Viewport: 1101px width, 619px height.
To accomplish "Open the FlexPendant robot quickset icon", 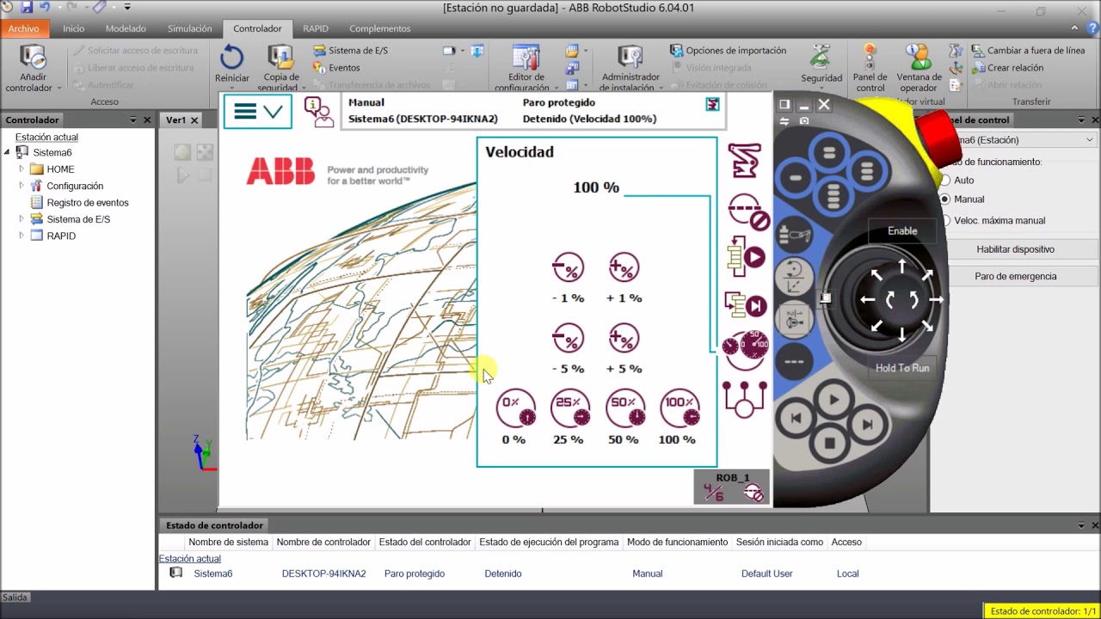I will point(745,161).
